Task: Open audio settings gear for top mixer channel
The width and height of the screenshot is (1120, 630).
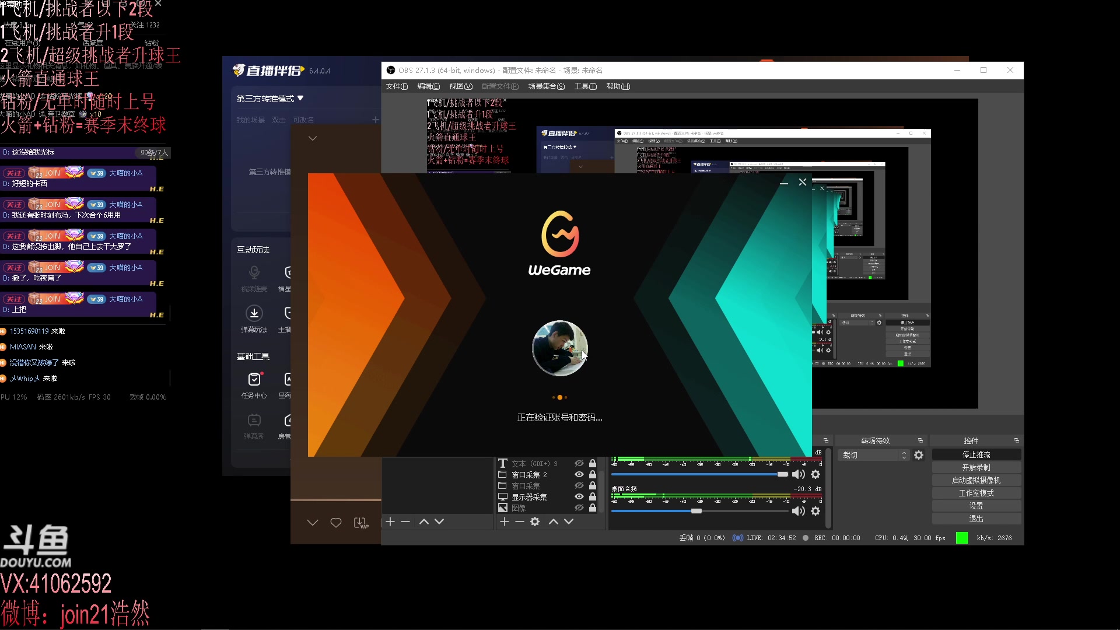Action: coord(815,474)
